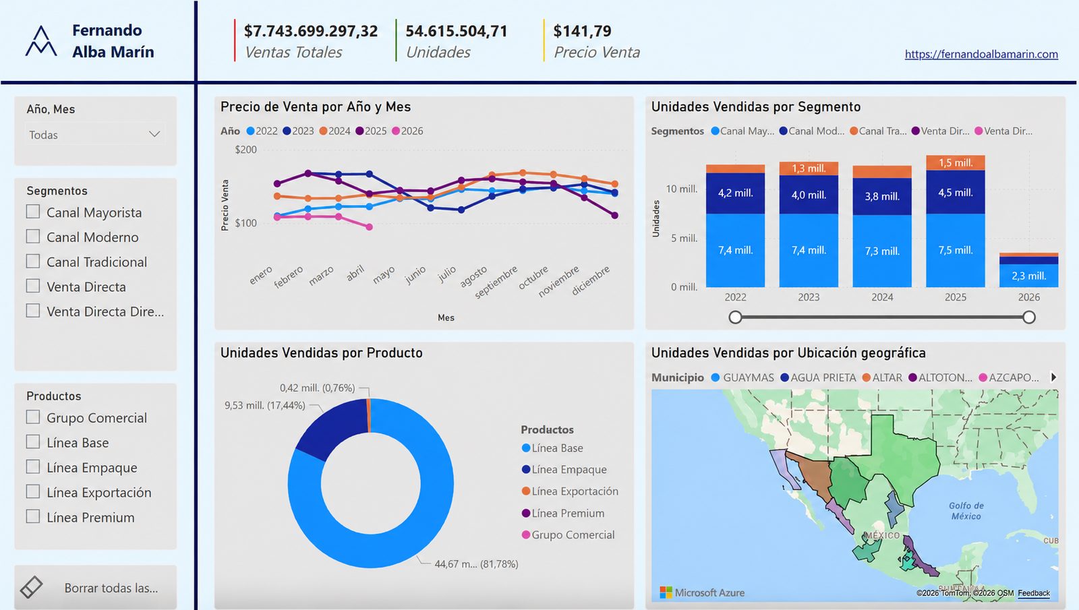This screenshot has height=610, width=1079.
Task: Click left handle of year range slider
Action: (736, 317)
